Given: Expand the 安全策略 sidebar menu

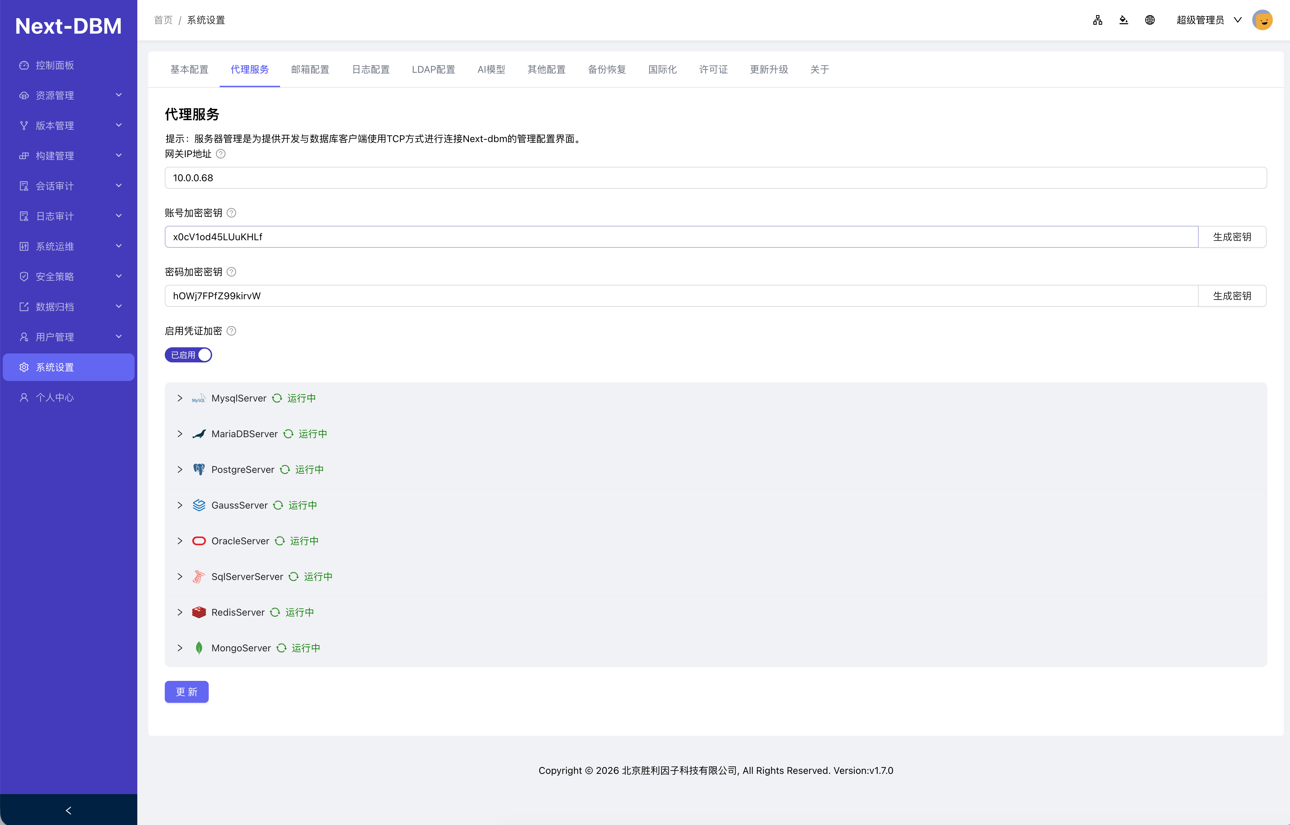Looking at the screenshot, I should click(x=69, y=276).
